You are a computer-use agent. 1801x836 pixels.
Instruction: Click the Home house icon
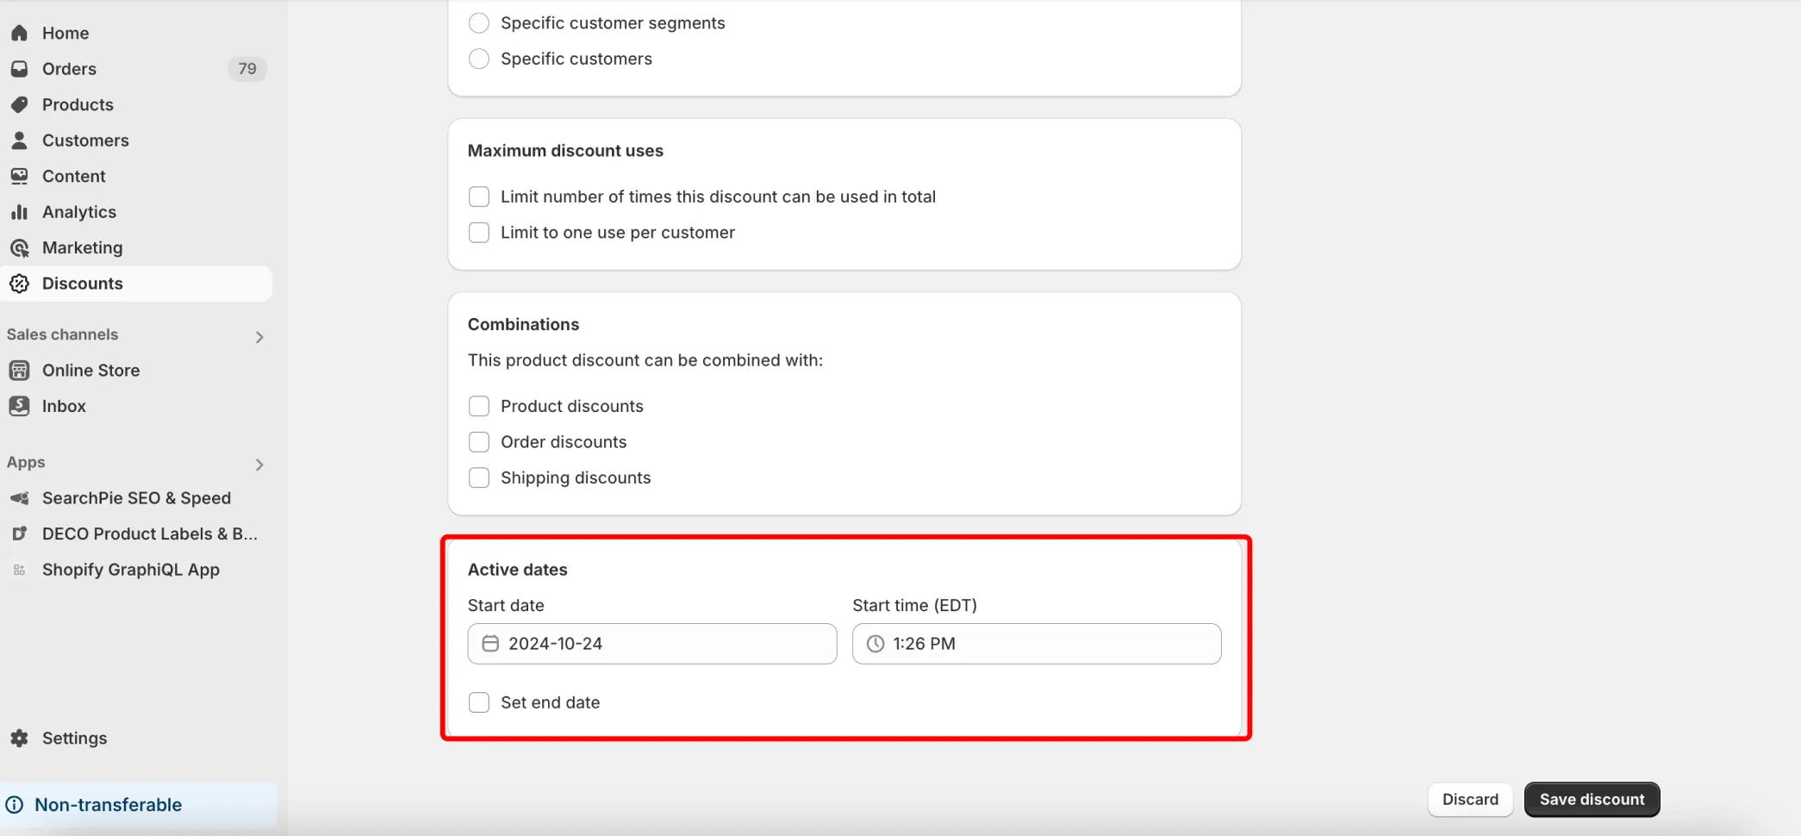(19, 33)
